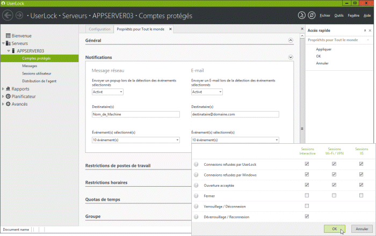This screenshot has height=236, width=376.
Task: Open the PowerShell console icon in header
Action: tap(302, 16)
